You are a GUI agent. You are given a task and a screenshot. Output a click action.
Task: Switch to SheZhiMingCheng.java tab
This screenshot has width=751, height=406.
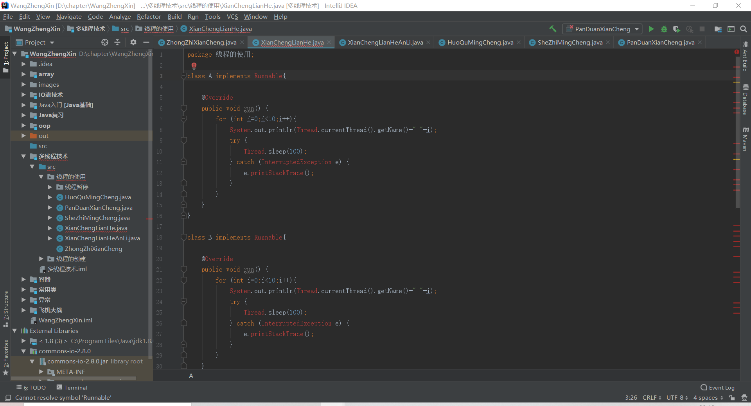click(570, 42)
